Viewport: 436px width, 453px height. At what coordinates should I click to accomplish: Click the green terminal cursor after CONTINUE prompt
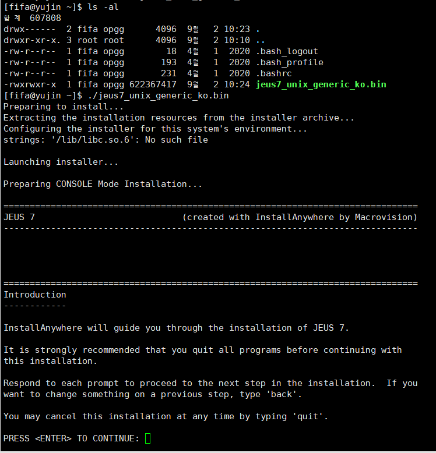[147, 438]
